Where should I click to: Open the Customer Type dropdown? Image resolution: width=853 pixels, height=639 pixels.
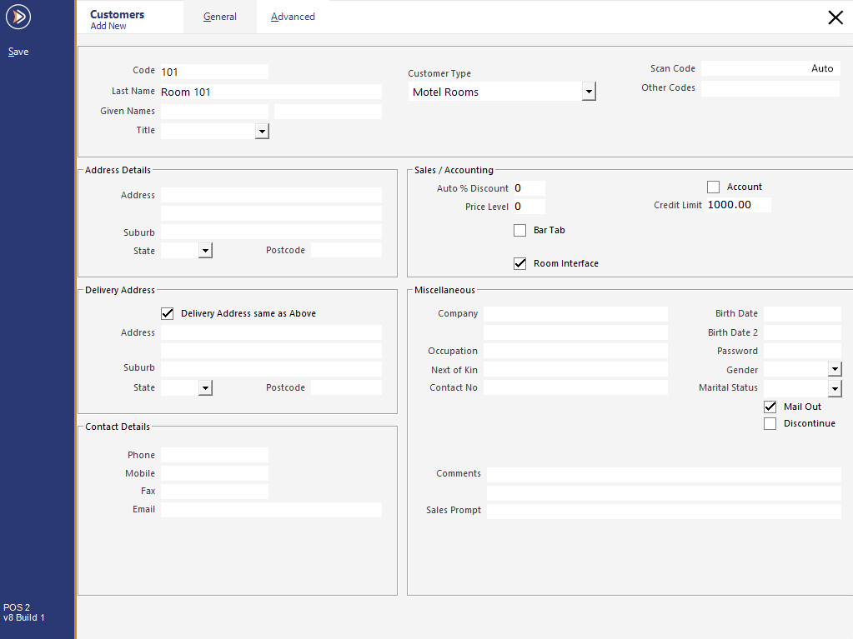[x=589, y=90]
